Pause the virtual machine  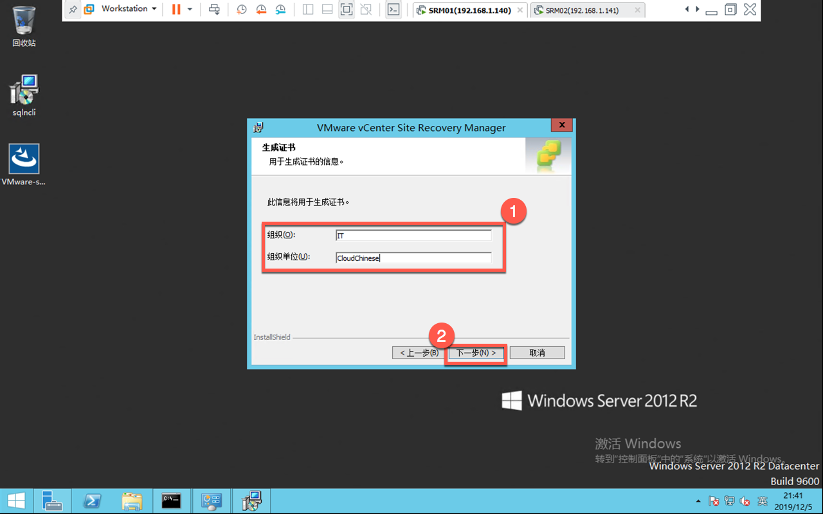(176, 10)
